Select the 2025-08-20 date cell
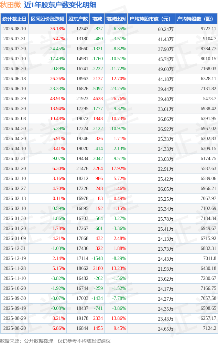The image size is (218, 344). coord(15,329)
